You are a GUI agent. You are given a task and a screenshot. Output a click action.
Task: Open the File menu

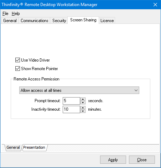click(x=5, y=14)
